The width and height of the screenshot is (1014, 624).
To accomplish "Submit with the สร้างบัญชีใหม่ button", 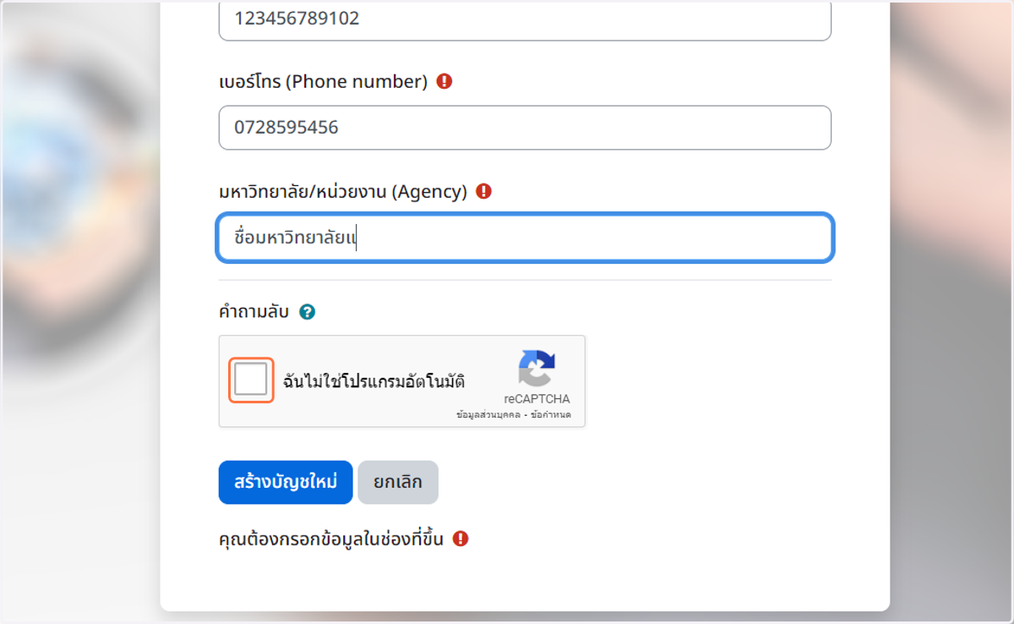I will (x=286, y=482).
